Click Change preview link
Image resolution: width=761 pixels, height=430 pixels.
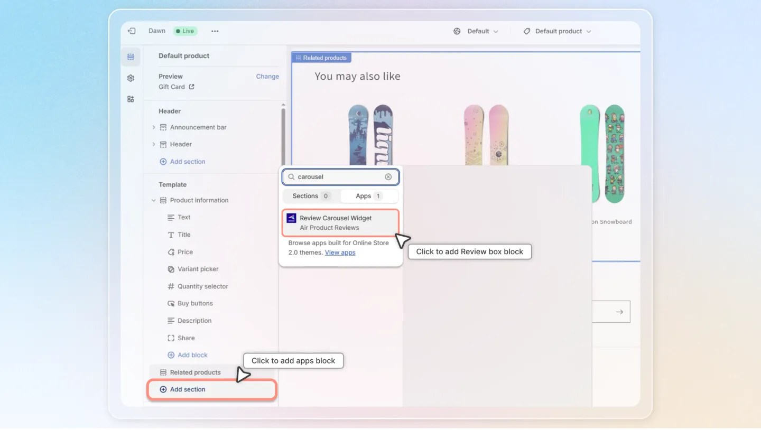click(267, 76)
